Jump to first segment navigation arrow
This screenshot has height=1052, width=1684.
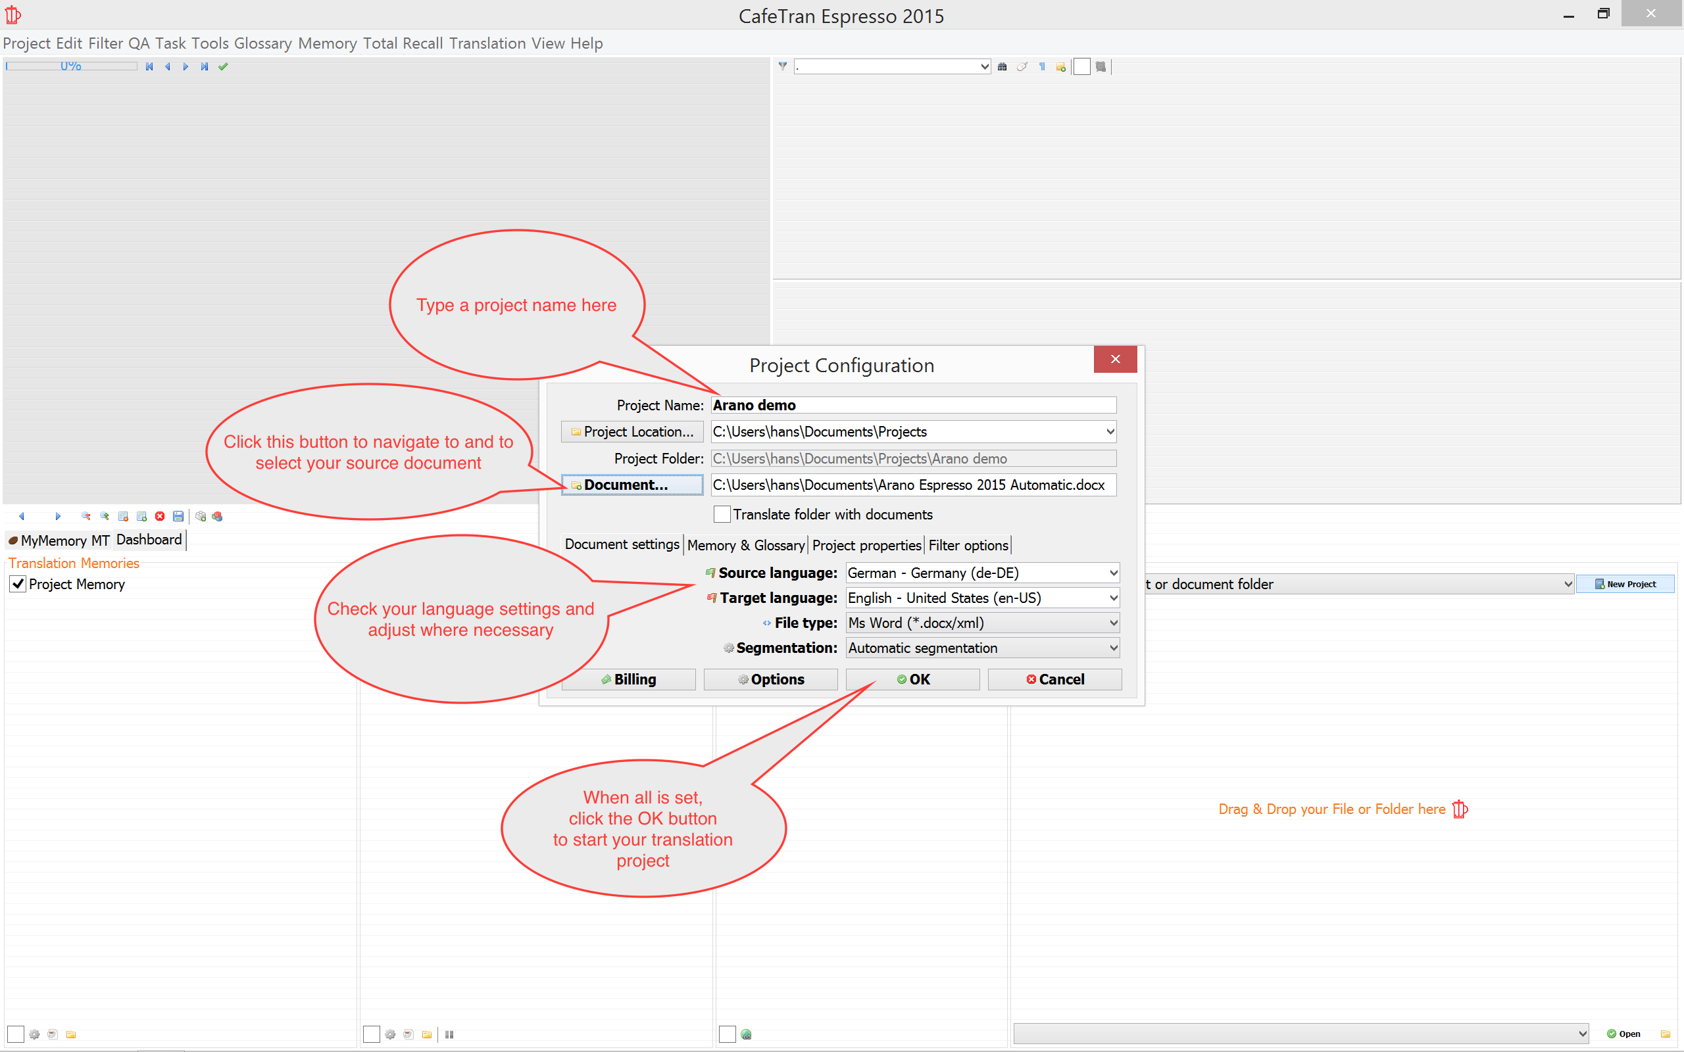point(149,67)
